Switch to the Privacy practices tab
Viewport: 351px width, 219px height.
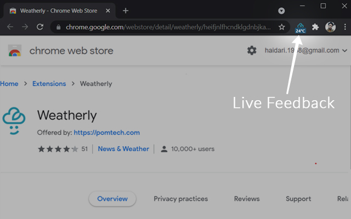pyautogui.click(x=180, y=199)
